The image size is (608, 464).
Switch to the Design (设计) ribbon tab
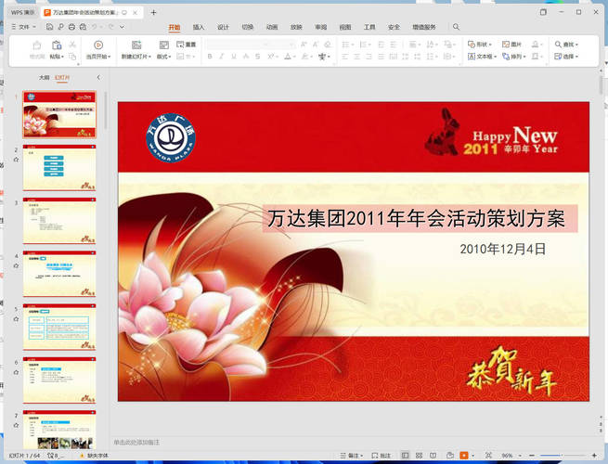point(223,27)
